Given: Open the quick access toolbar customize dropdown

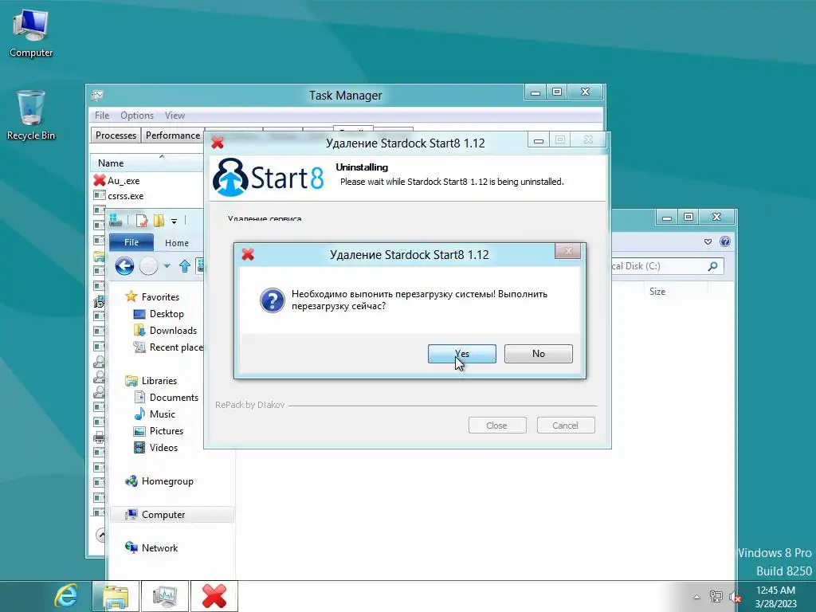Looking at the screenshot, I should tap(174, 222).
